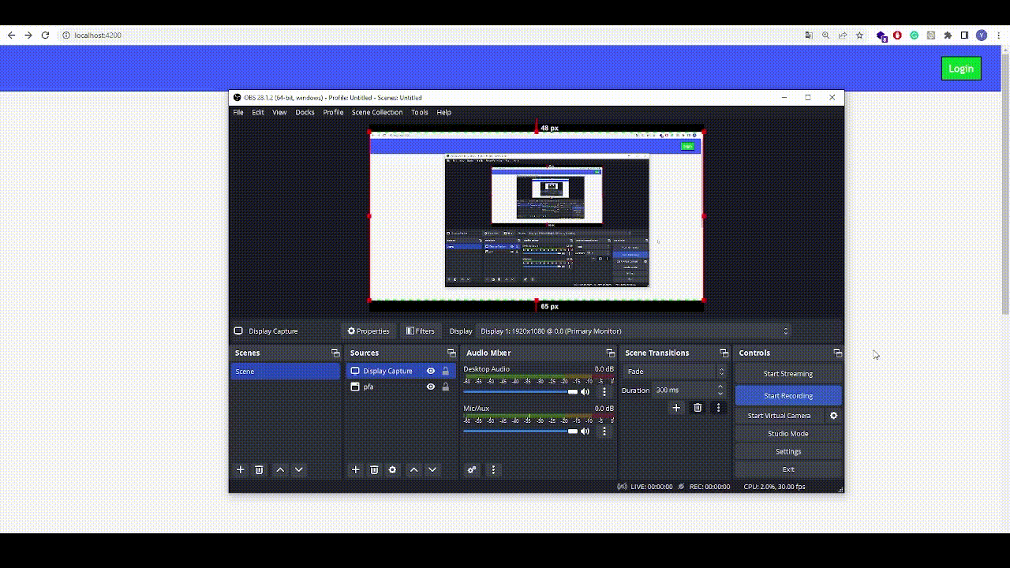
Task: Increase transition Duration with up arrow
Action: (x=720, y=387)
